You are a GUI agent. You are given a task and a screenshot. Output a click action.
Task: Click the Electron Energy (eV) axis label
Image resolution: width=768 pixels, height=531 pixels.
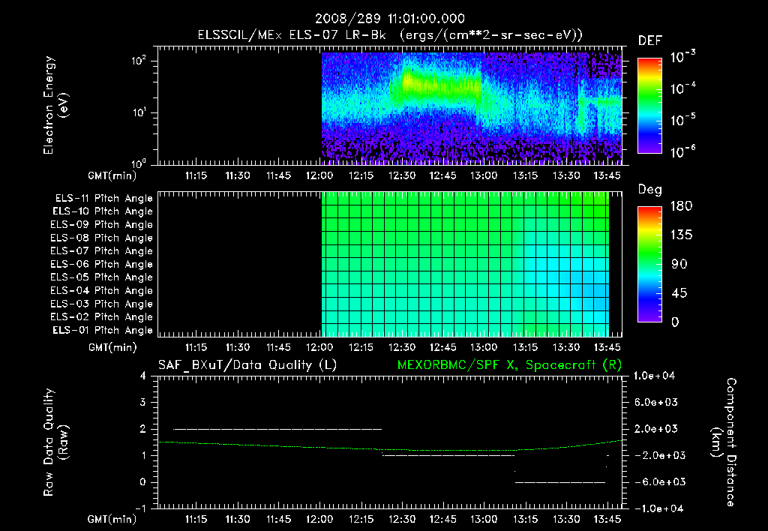point(55,105)
